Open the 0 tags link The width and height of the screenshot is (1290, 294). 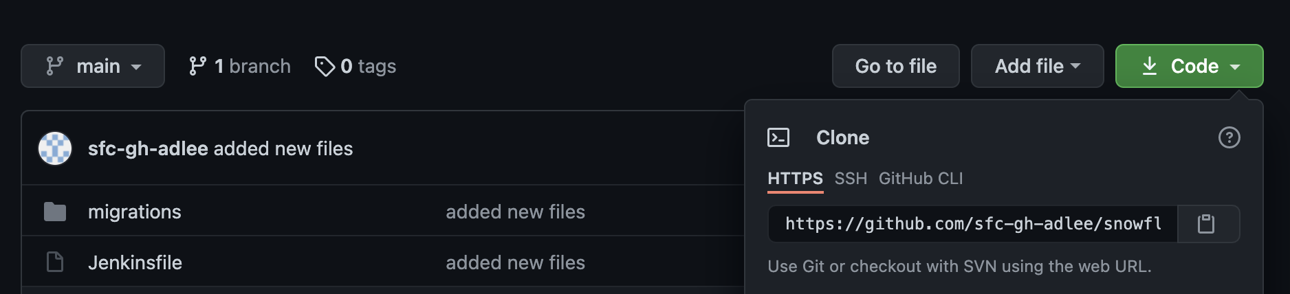(x=369, y=66)
